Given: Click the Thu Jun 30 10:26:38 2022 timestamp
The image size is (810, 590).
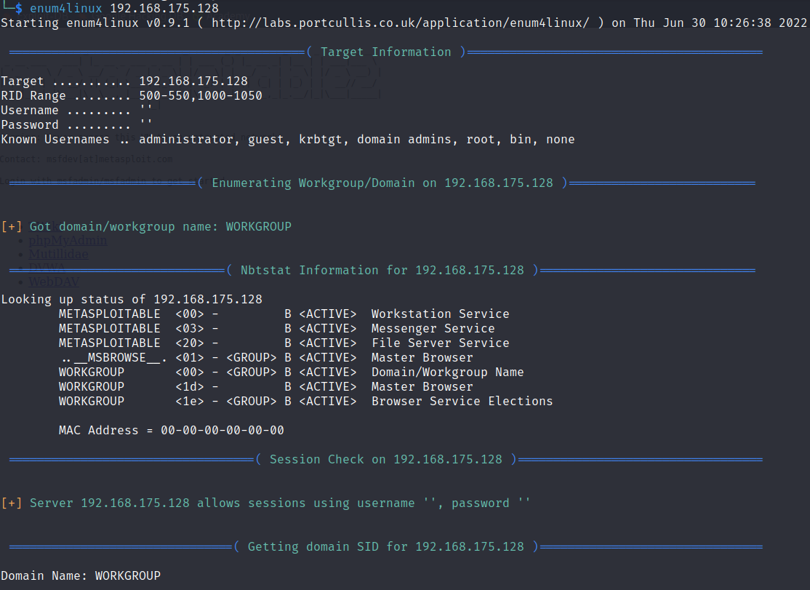Looking at the screenshot, I should click(x=720, y=23).
